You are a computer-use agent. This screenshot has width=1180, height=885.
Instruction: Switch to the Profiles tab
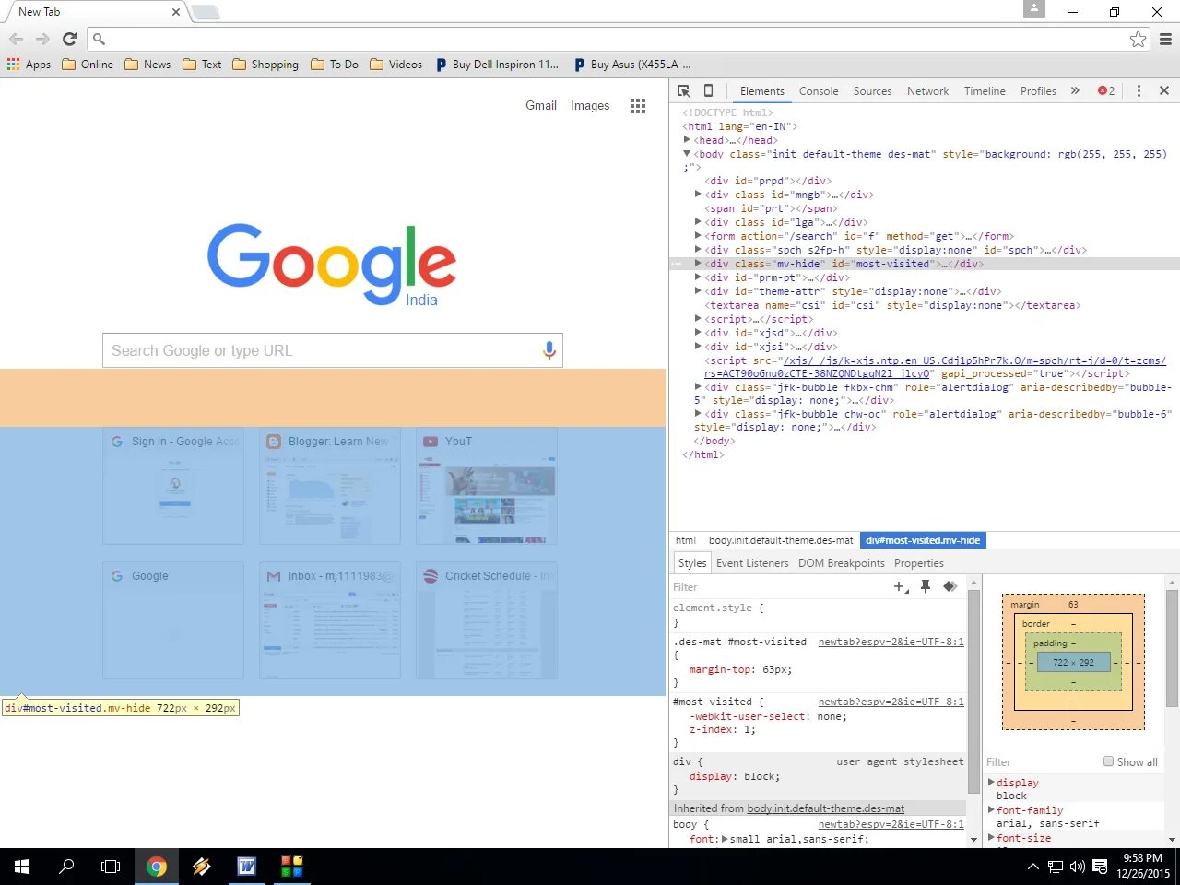1038,90
